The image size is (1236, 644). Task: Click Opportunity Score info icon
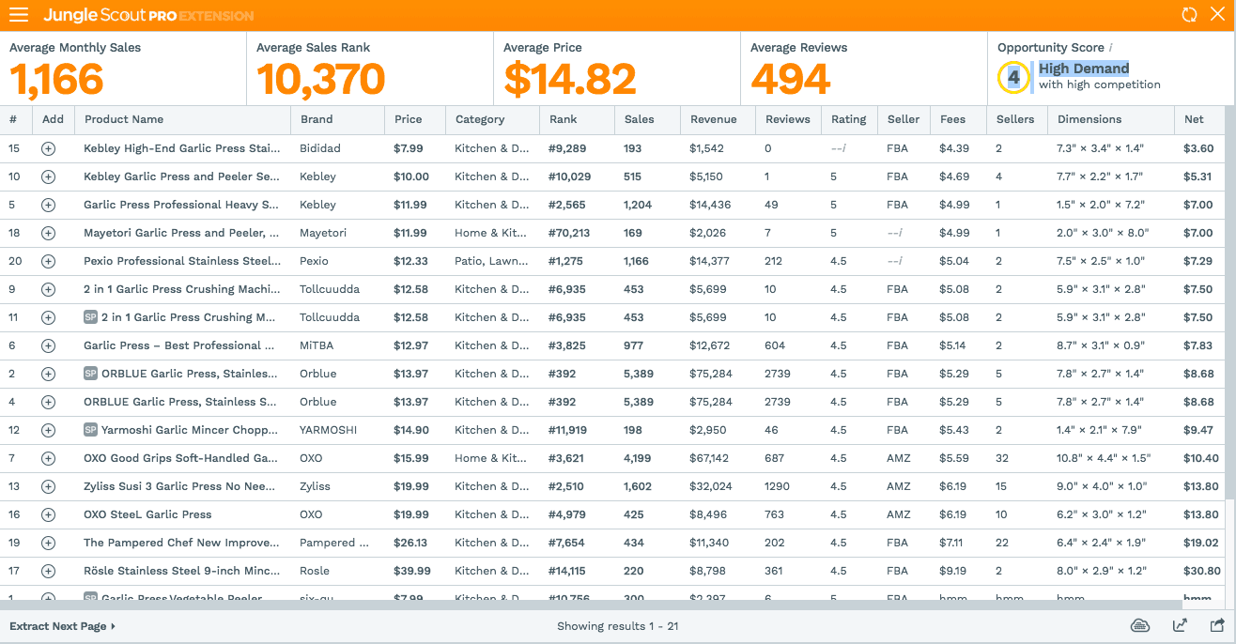click(1110, 48)
